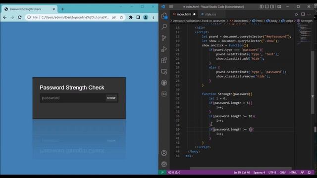This screenshot has width=317, height=178.
Task: Open the editor More Actions ellipsis menu
Action: tap(309, 14)
